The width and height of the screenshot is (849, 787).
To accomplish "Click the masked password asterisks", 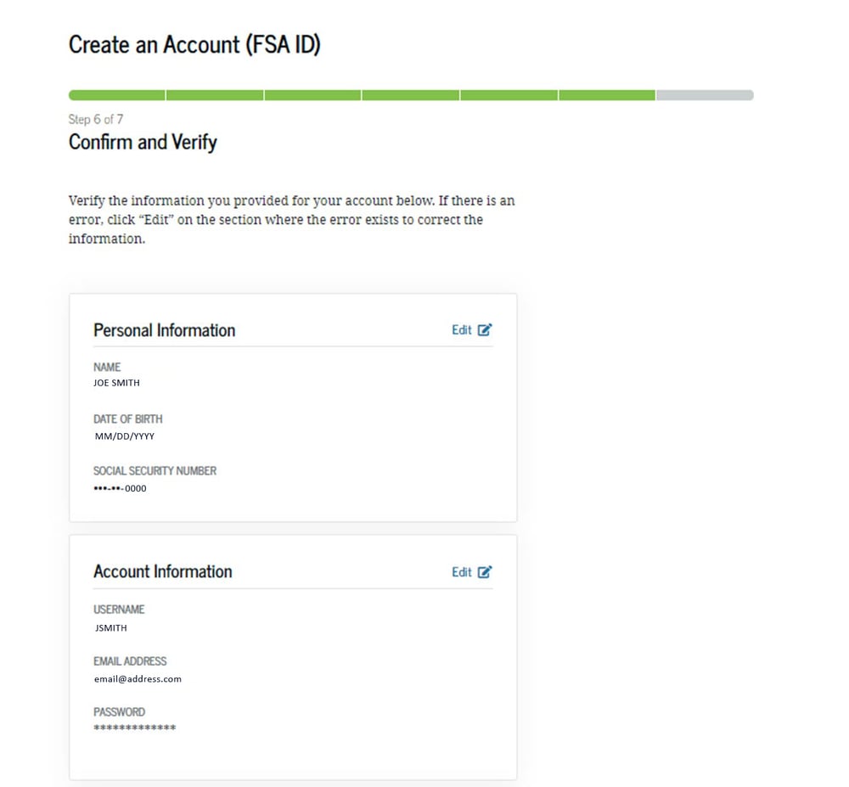I will tap(135, 728).
